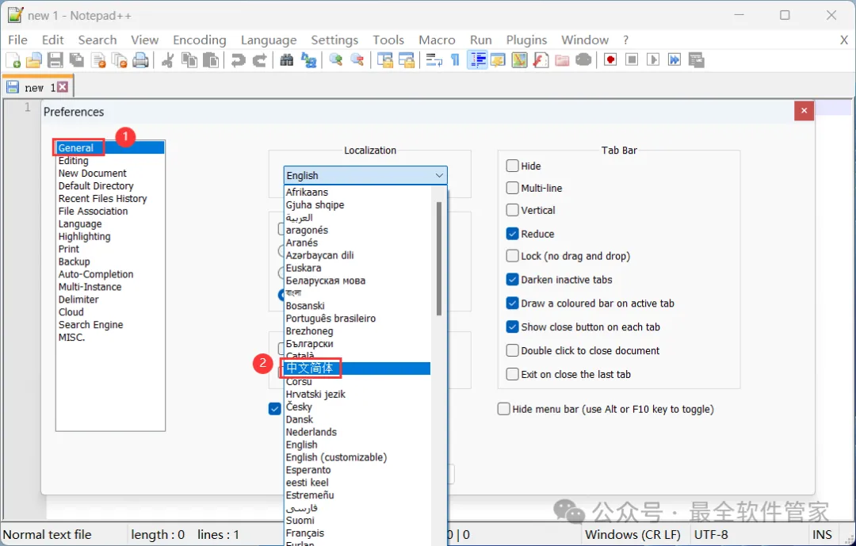Click Run Macro Multiple Times icon

[x=674, y=59]
